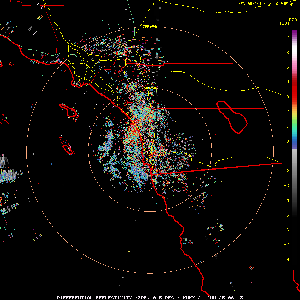Screen dimensions: 300x300
Task: Select the colorbar tick label 4
Action: (288, 82)
